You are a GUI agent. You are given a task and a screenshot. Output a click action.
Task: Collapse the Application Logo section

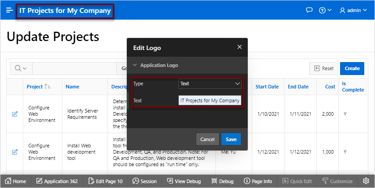click(135, 65)
